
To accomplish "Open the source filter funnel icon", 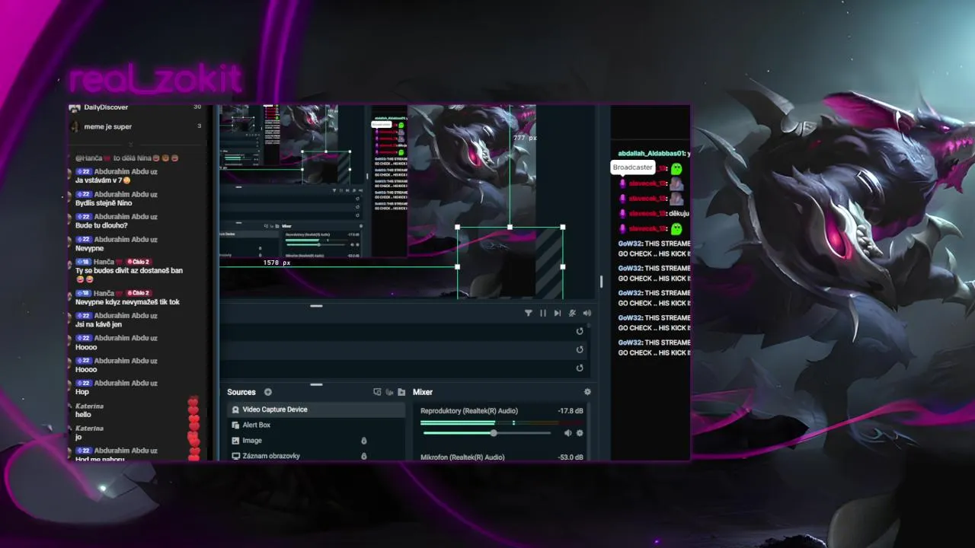I will click(x=529, y=313).
